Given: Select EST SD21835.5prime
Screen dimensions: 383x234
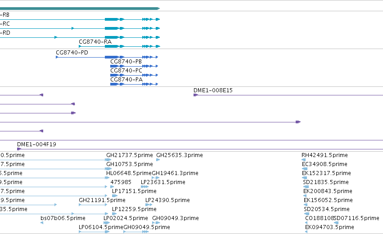Looking at the screenshot, I should (x=325, y=182).
